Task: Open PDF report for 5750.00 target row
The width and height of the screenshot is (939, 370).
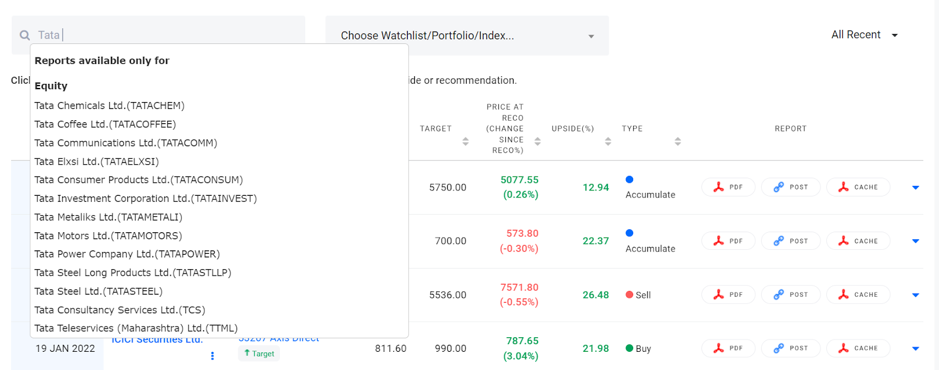Action: click(728, 188)
